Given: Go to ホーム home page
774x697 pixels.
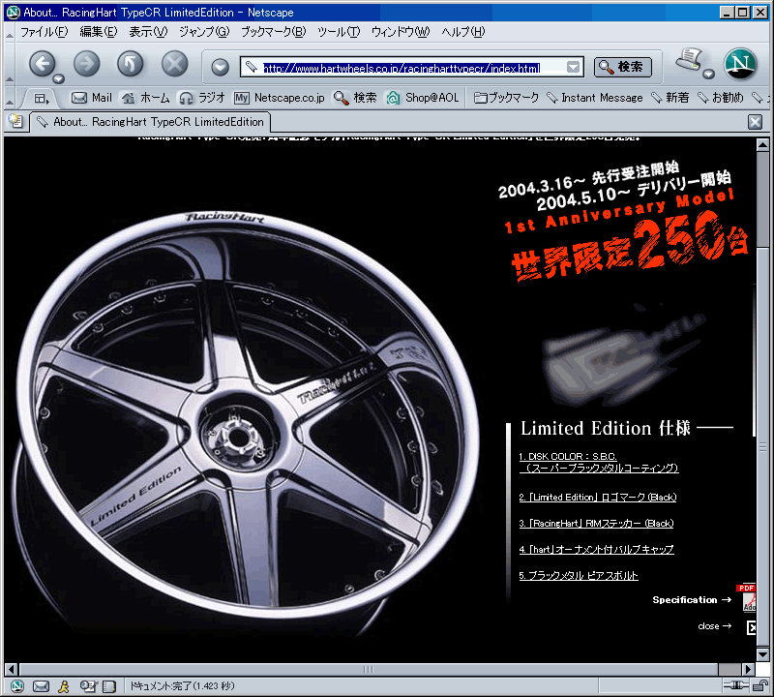Looking at the screenshot, I should [146, 98].
